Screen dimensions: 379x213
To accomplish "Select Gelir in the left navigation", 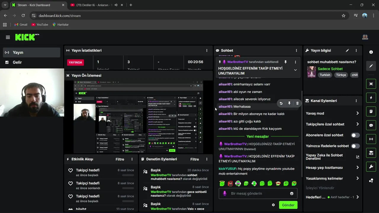I will (32, 62).
